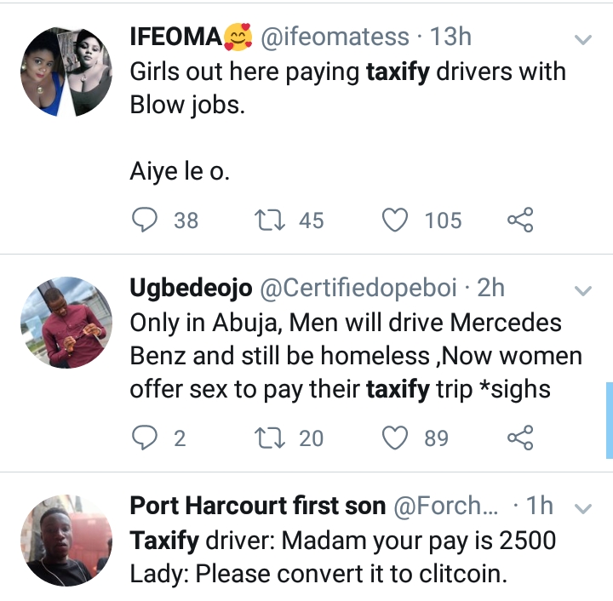
Task: Reply to Ugbedeojo's tweet
Action: pyautogui.click(x=144, y=438)
